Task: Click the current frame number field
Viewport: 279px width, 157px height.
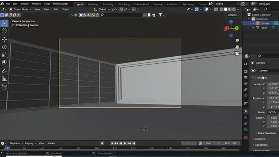Action: point(189,143)
